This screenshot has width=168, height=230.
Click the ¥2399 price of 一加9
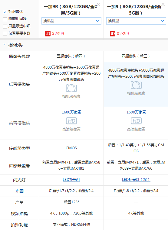coord(123,34)
